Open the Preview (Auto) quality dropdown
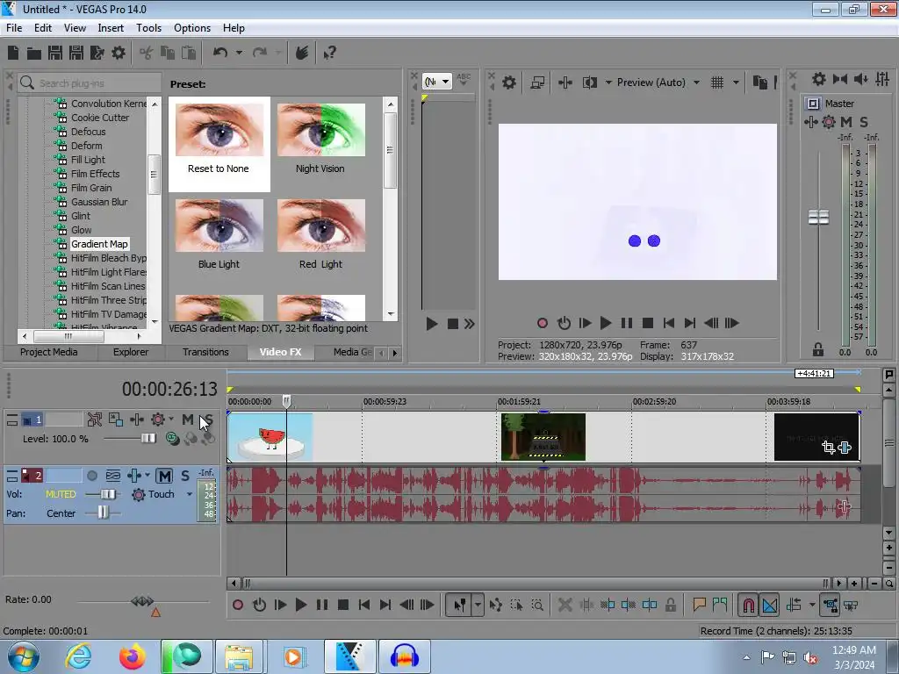Screen dimensions: 899x674 point(696,82)
